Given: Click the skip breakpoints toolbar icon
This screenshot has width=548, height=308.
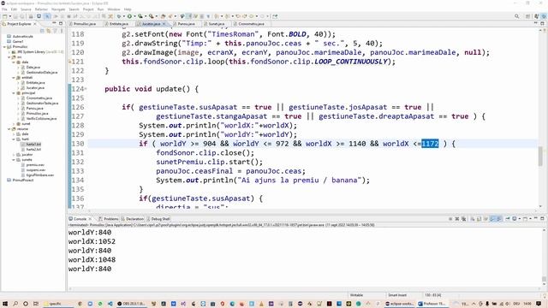Looking at the screenshot, I should [x=47, y=16].
